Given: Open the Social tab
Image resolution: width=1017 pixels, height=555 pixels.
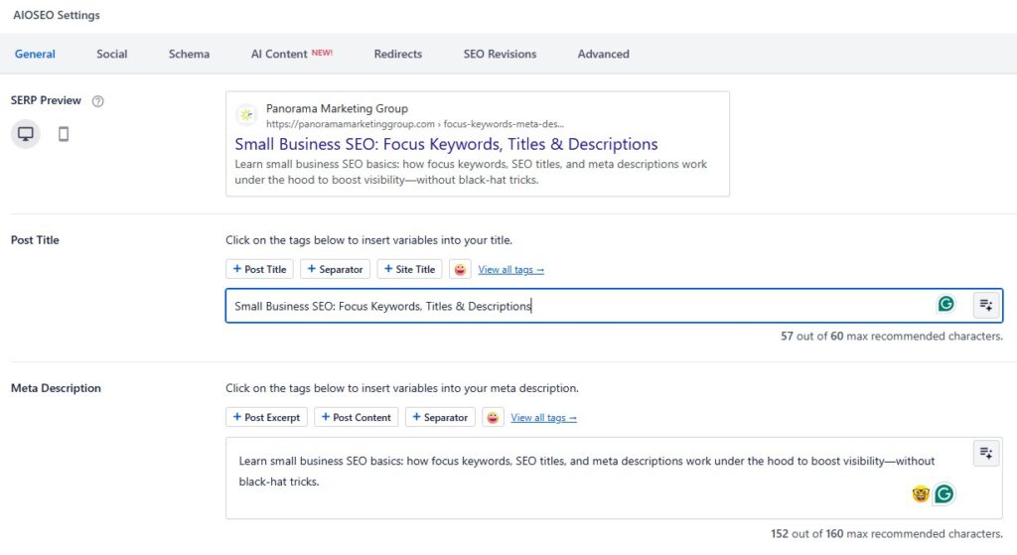Looking at the screenshot, I should (x=111, y=54).
